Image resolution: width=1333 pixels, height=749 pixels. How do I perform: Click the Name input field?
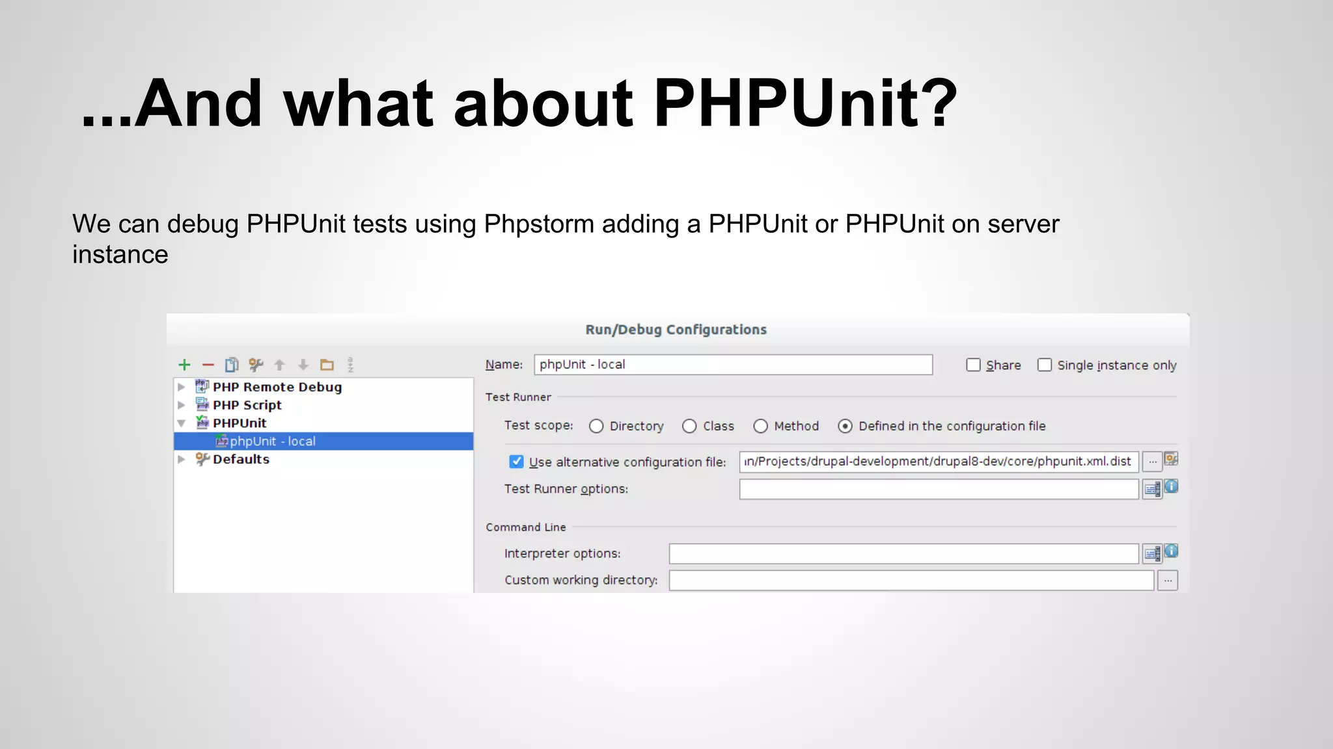pos(733,365)
